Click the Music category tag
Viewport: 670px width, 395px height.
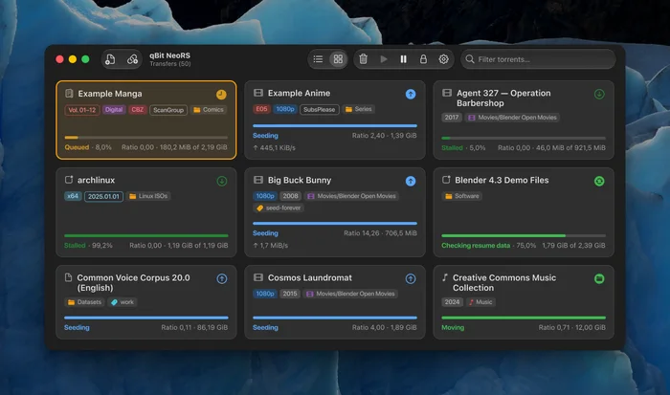tap(480, 302)
